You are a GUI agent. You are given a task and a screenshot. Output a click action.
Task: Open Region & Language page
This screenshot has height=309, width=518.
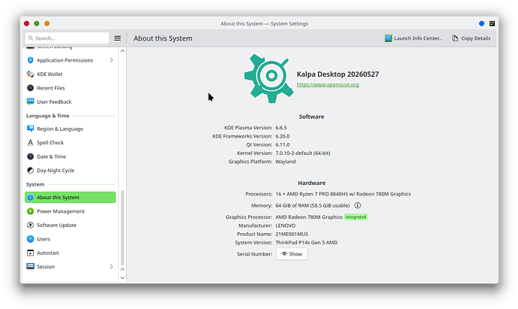pyautogui.click(x=70, y=129)
